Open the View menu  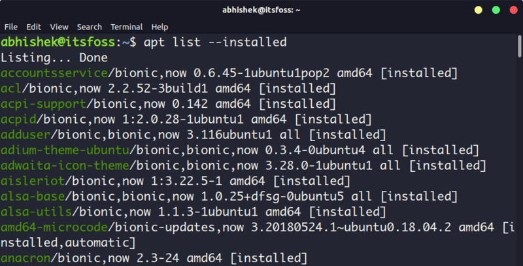tap(59, 27)
